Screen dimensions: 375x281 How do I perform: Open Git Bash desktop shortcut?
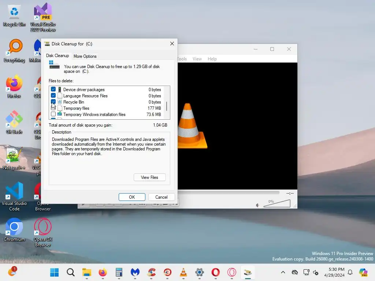14,122
